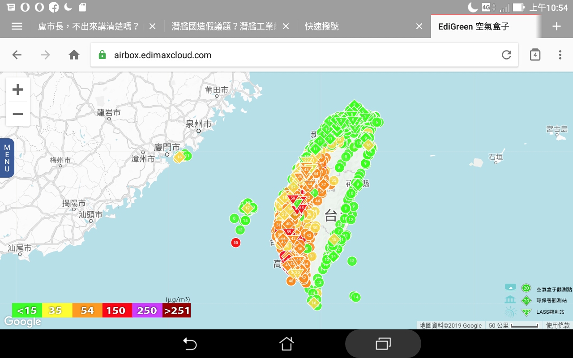Click the purple 250 color scale block
Screen dimensions: 573x358
[147, 310]
